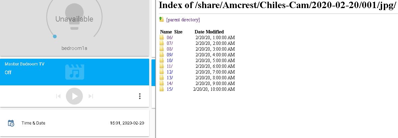This screenshot has height=138, width=398.
Task: Click the Master Bedroom TV title text
Action: click(24, 64)
